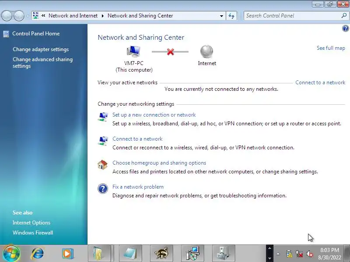
Task: Show hidden tray icons arrow
Action: coord(278,254)
